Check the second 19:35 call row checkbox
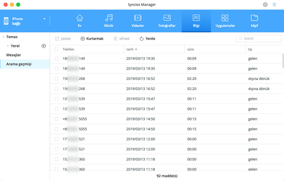284x181 pixels. point(56,69)
